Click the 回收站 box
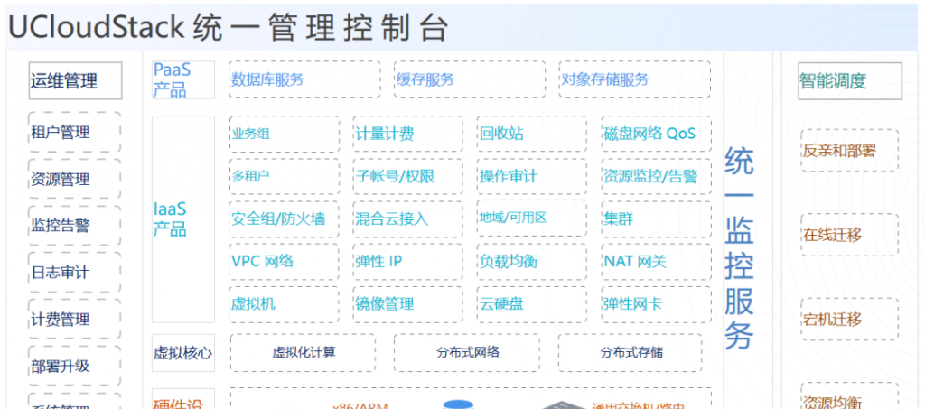 point(532,134)
